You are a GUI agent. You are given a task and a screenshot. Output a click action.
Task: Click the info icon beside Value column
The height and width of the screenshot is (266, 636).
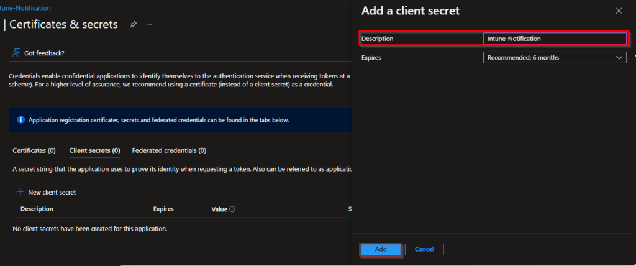point(232,209)
